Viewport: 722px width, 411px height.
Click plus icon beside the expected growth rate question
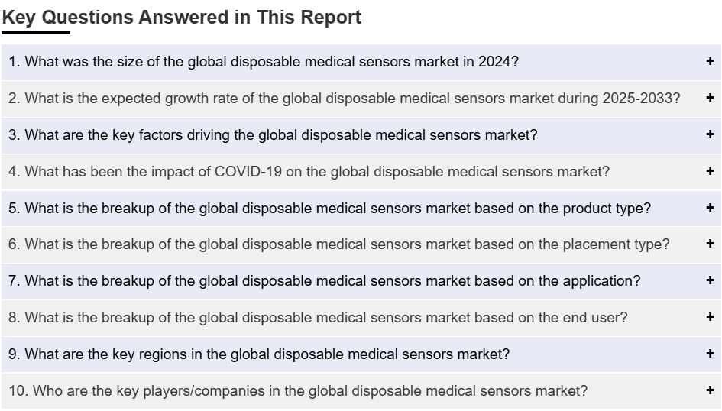710,98
